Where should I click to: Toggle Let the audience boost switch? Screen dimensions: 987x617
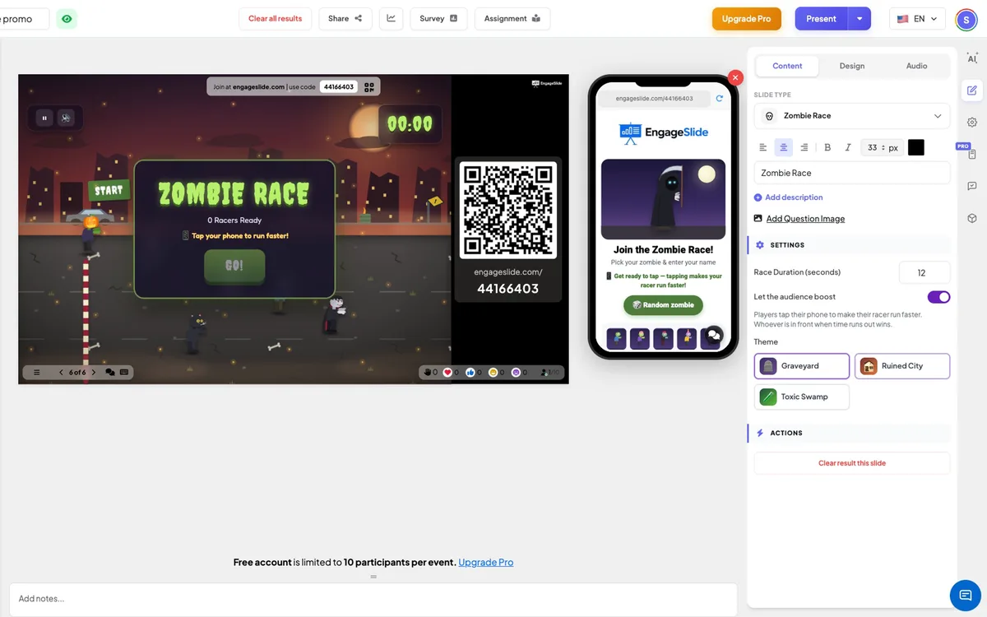click(x=938, y=297)
